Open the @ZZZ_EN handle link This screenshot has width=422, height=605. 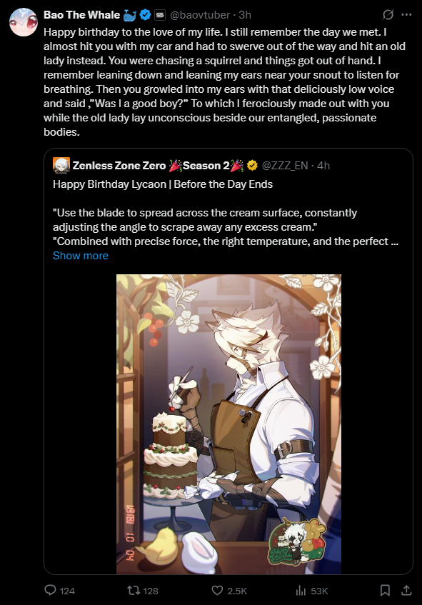pos(285,166)
